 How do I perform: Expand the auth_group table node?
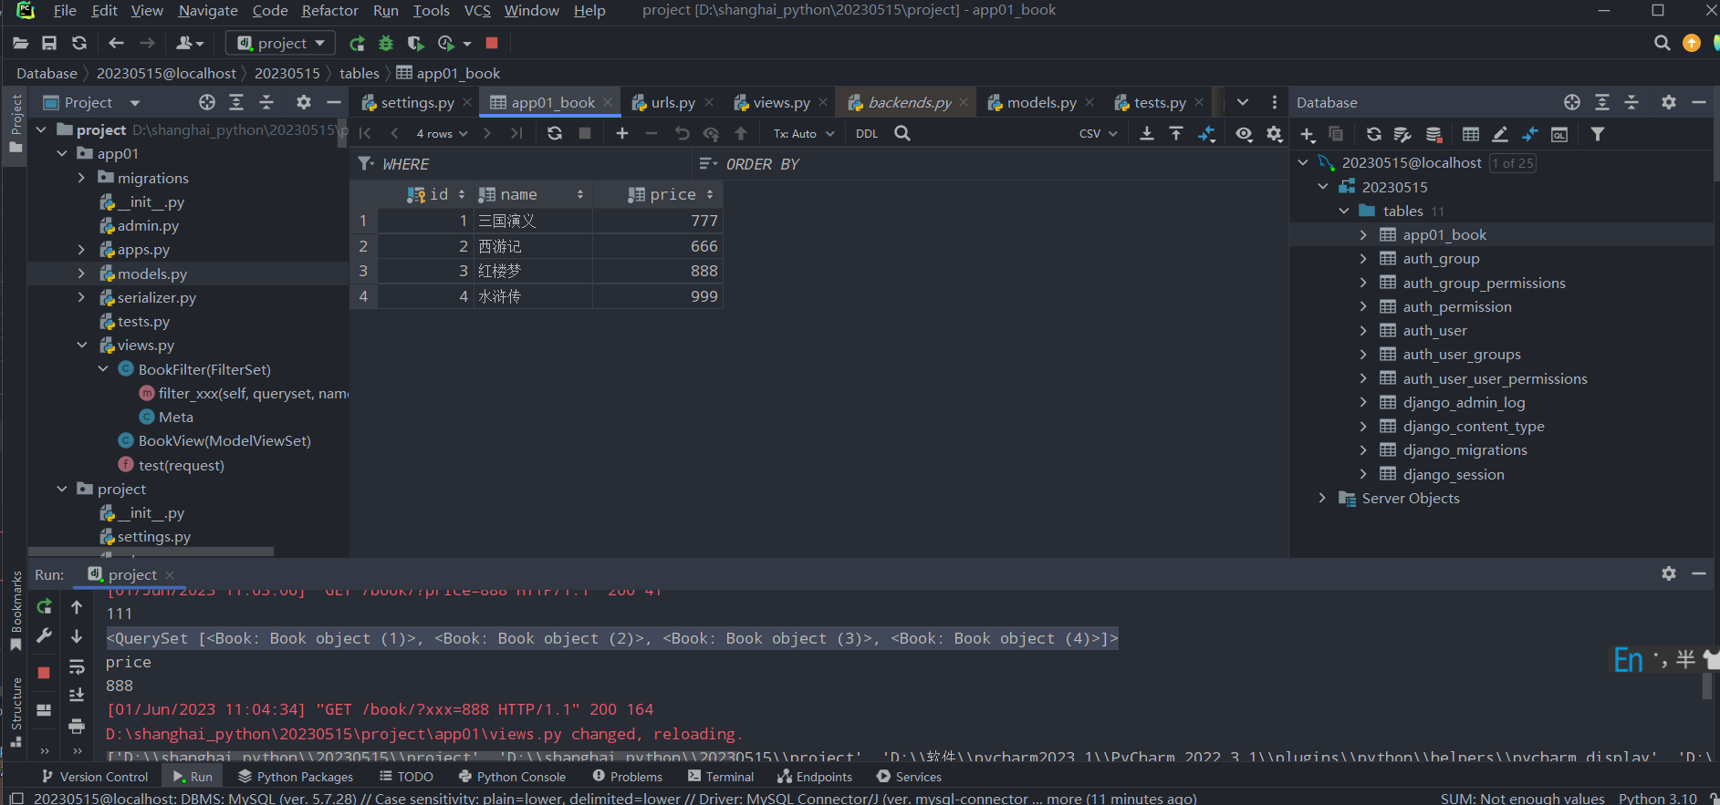(x=1364, y=259)
